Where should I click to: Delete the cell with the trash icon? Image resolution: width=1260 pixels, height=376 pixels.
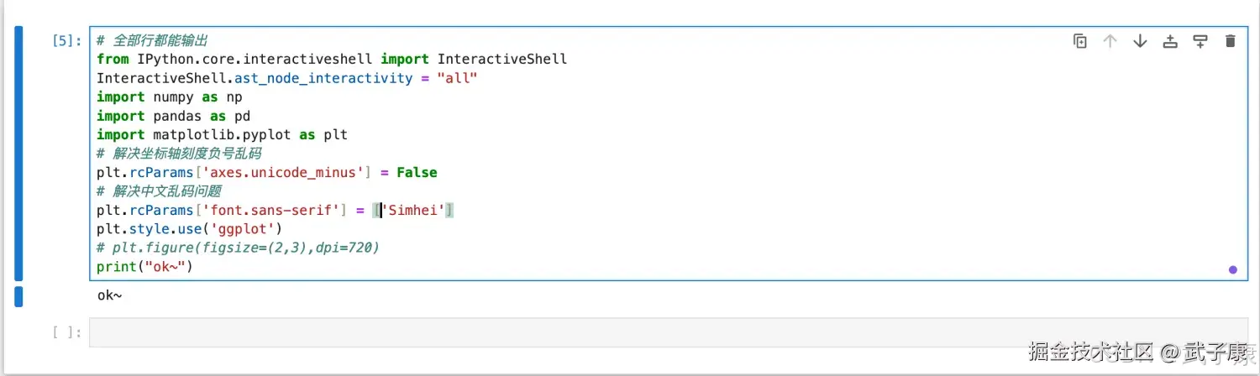(1231, 41)
